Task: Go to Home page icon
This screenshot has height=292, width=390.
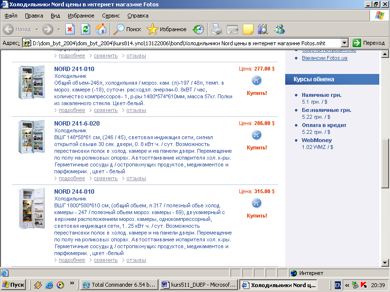Action: click(x=101, y=29)
